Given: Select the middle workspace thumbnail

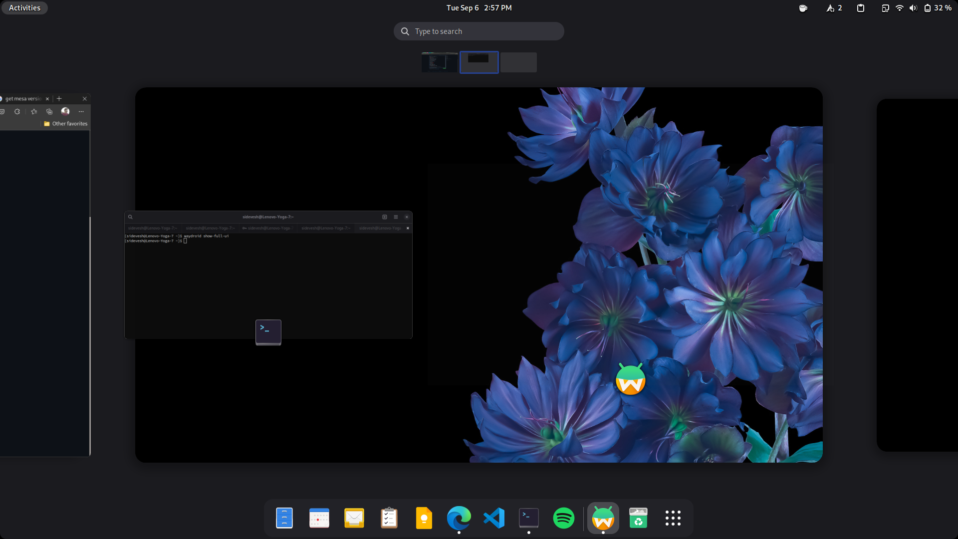Looking at the screenshot, I should pos(479,62).
